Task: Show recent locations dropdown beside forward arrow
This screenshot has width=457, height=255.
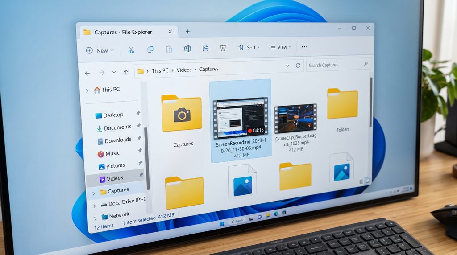Action: (114, 72)
